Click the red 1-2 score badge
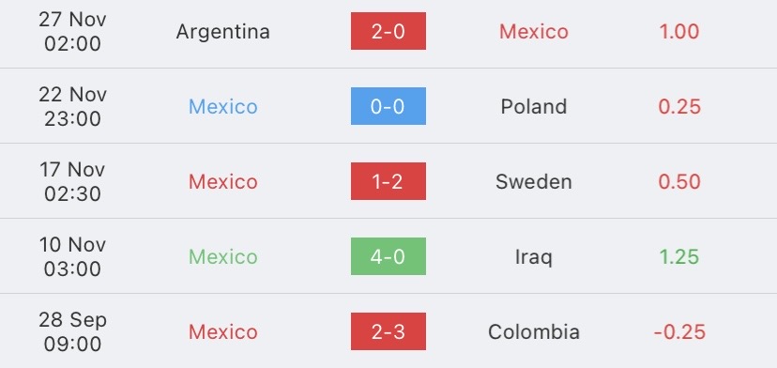Image resolution: width=777 pixels, height=368 pixels. point(388,181)
